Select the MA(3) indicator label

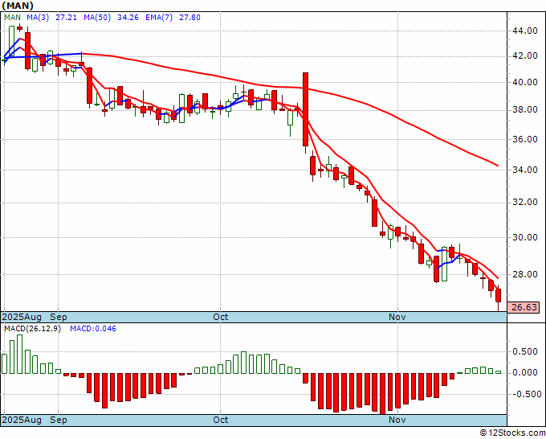click(x=38, y=18)
